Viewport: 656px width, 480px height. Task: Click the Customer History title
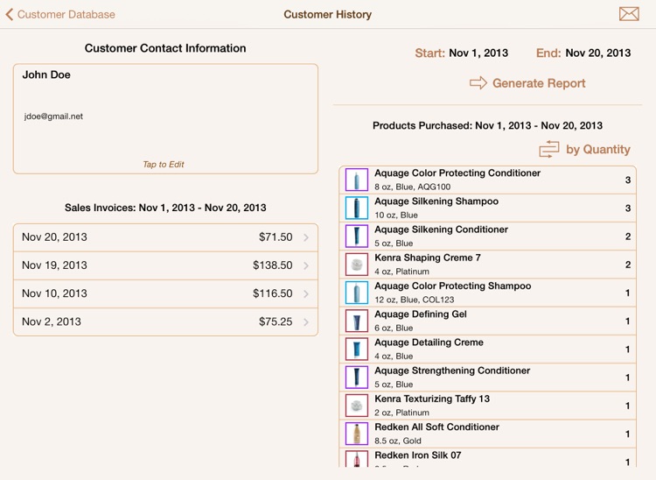(x=328, y=14)
